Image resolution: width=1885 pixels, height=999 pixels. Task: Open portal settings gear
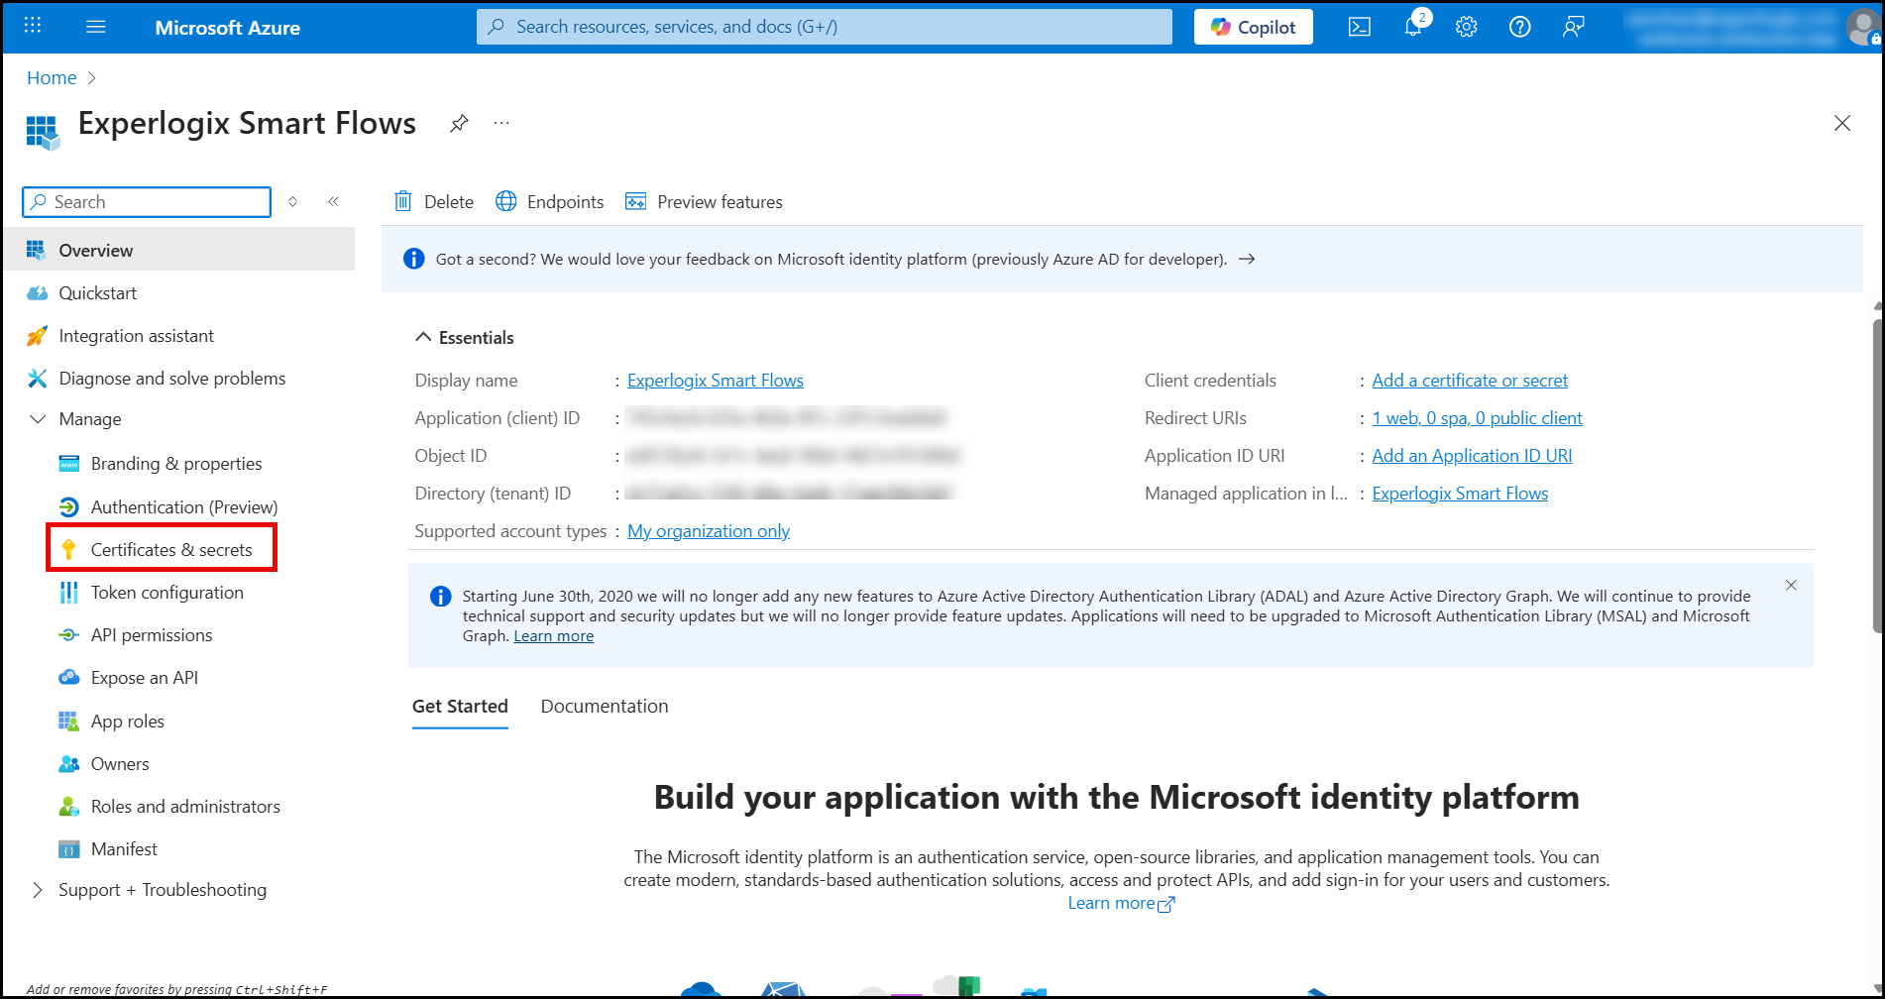(x=1467, y=27)
